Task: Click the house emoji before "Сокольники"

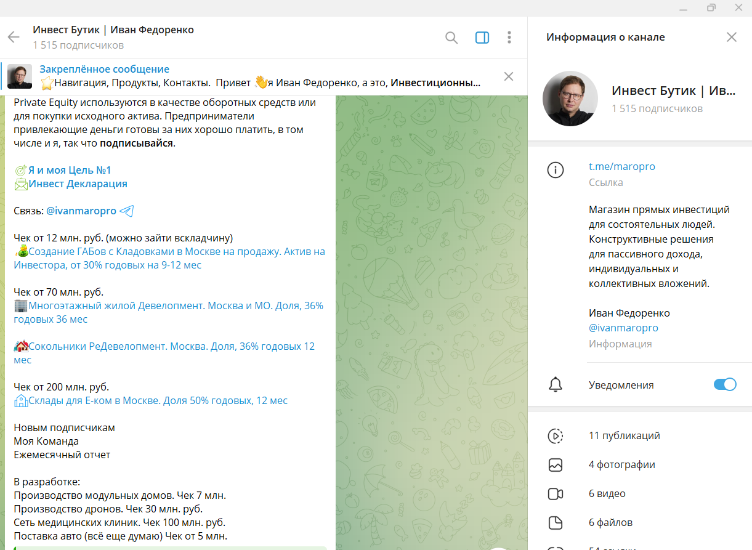Action: [21, 346]
